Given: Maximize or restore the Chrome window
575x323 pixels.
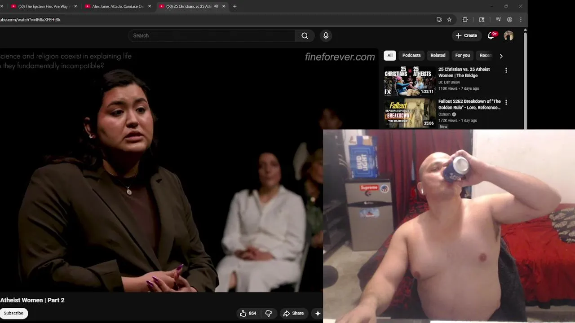Looking at the screenshot, I should [506, 6].
